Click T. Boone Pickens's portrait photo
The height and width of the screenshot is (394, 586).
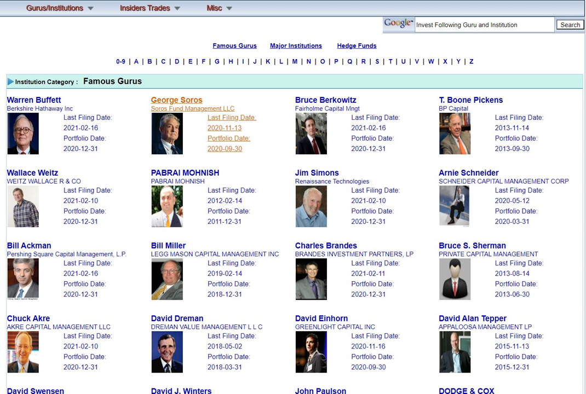coord(455,134)
